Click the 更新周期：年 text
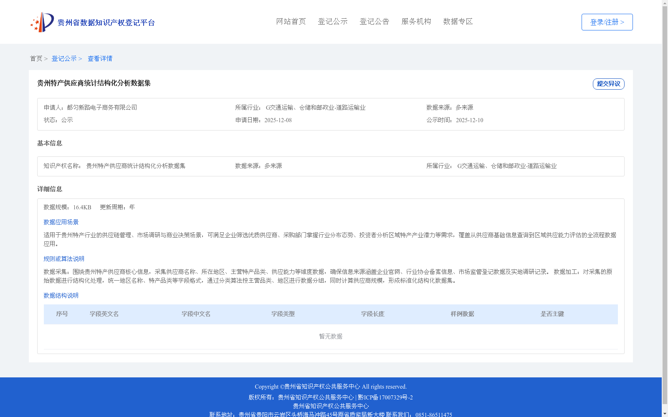Viewport: 668px width, 417px height. tap(117, 207)
